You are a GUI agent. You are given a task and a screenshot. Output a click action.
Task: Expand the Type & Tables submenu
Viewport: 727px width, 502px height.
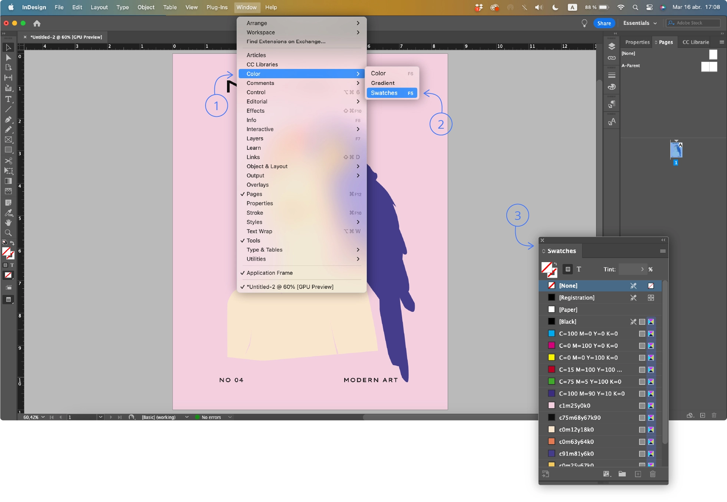coord(302,250)
